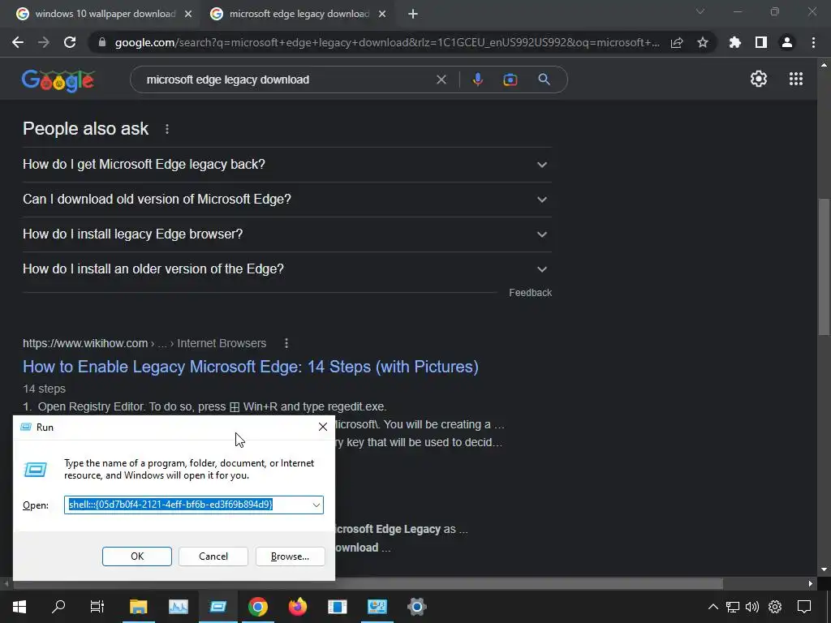The image size is (831, 623).
Task: Open the notifications action center
Action: (804, 607)
